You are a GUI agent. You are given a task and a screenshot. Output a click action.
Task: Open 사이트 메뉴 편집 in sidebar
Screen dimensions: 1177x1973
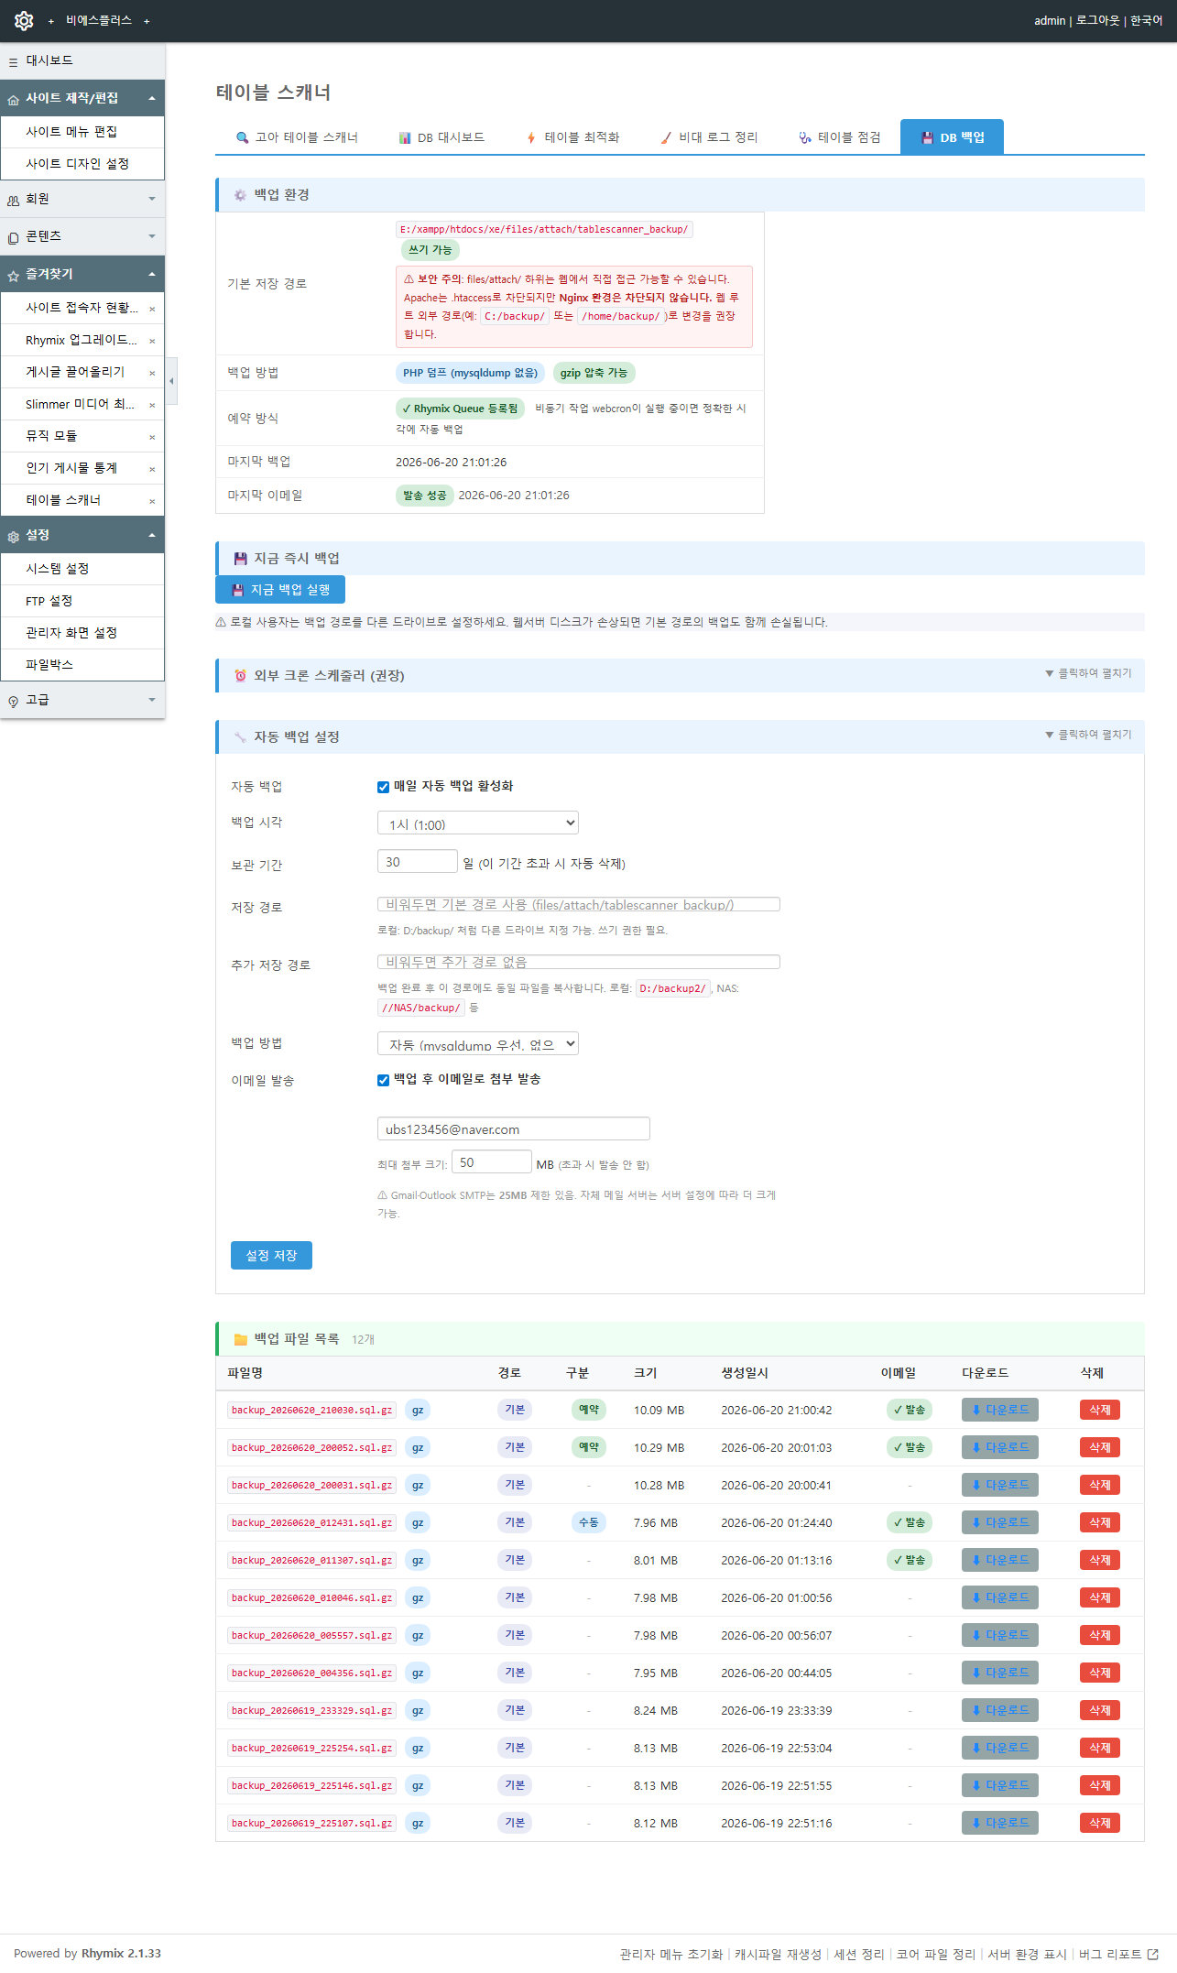click(x=82, y=132)
